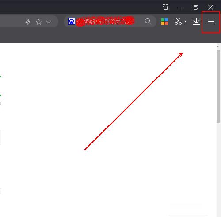Bookmark page with the star icon

point(38,22)
